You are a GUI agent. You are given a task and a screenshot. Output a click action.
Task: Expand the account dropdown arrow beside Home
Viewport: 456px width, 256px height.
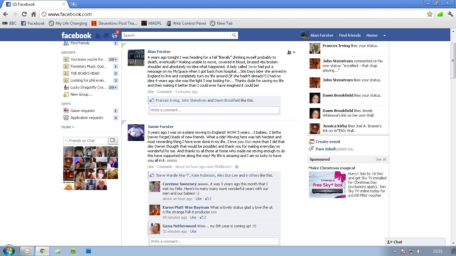(x=384, y=36)
